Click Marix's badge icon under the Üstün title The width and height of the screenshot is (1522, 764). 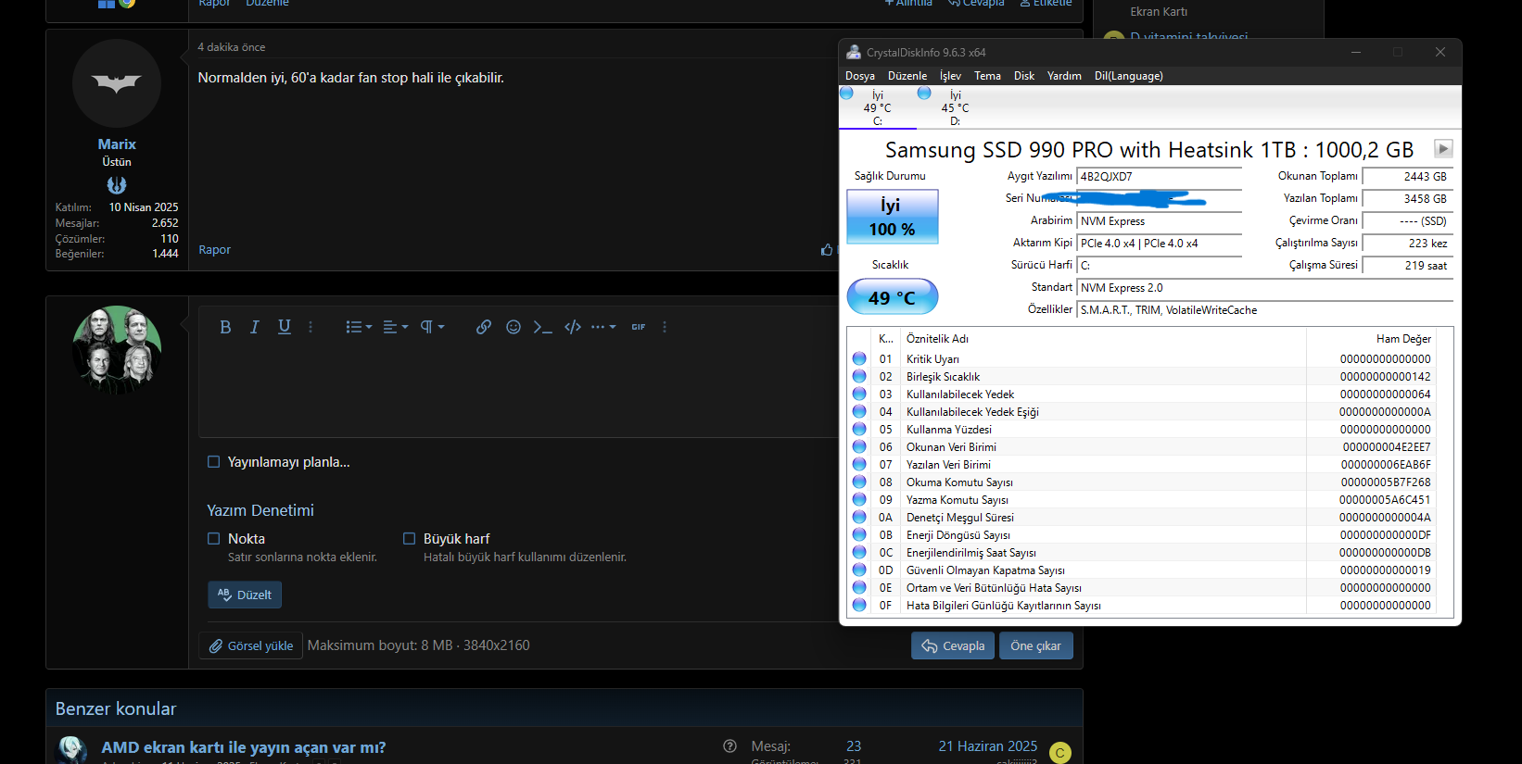[117, 185]
